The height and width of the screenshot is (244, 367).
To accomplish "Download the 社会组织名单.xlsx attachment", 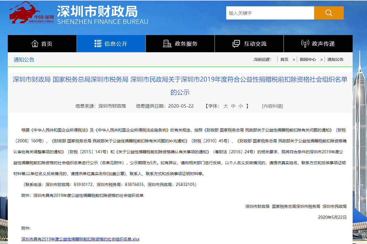I will point(80,239).
